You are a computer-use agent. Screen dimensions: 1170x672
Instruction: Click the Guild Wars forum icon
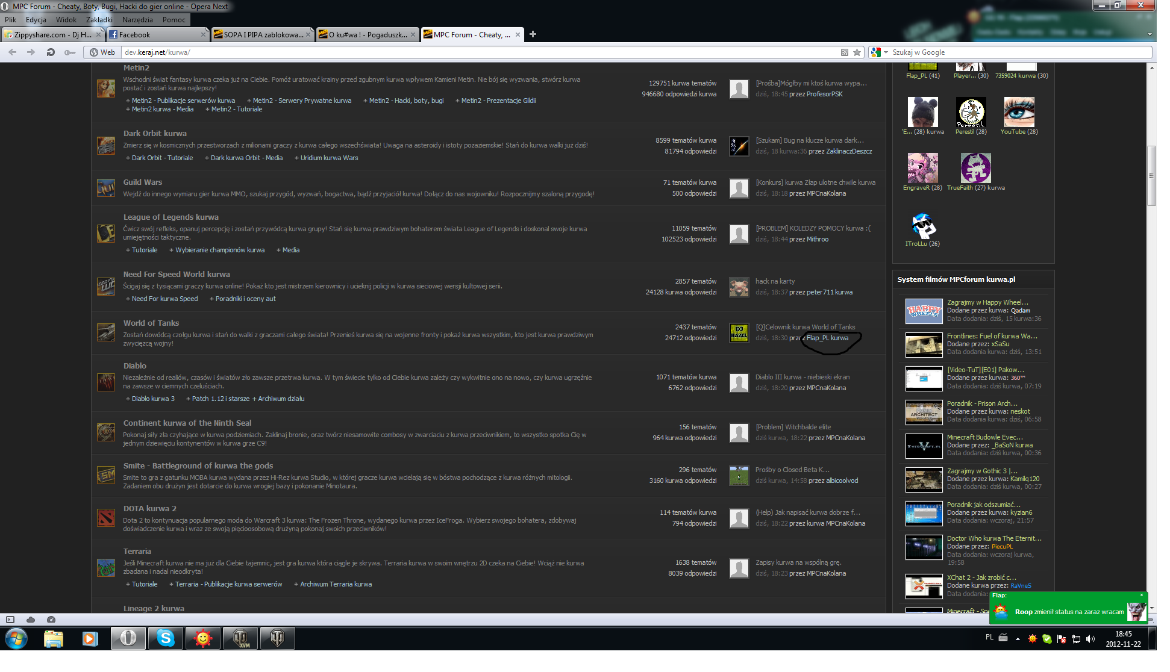106,188
